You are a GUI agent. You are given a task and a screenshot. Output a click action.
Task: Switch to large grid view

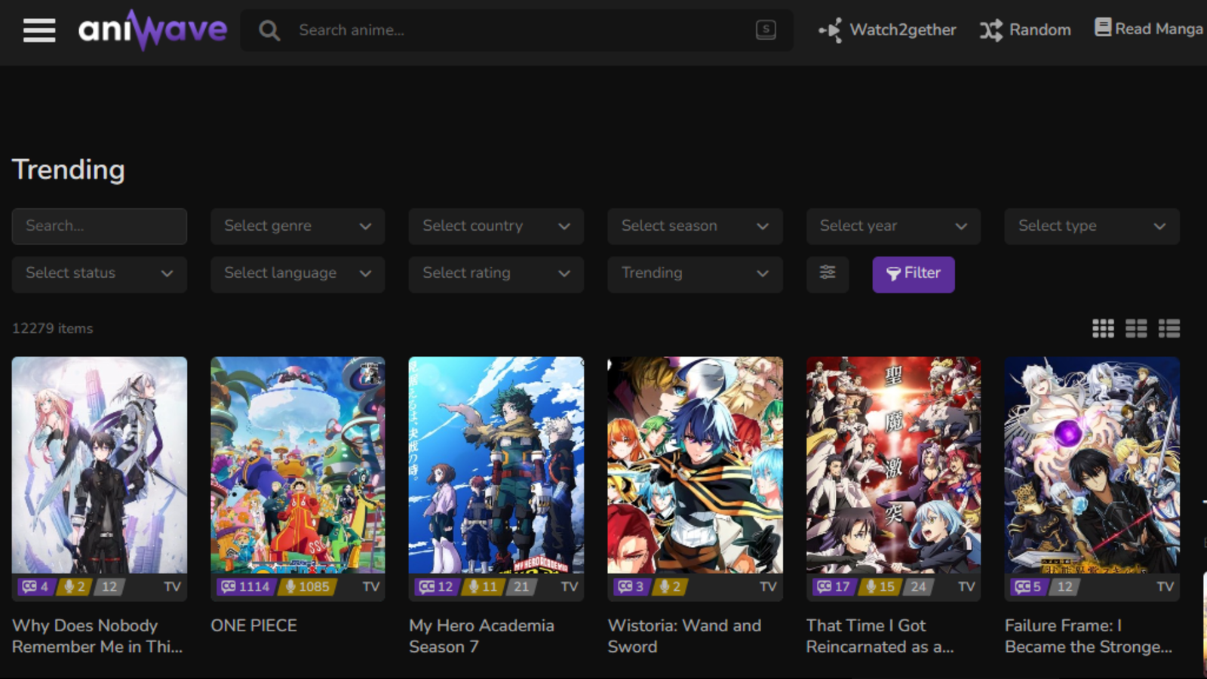[1136, 328]
